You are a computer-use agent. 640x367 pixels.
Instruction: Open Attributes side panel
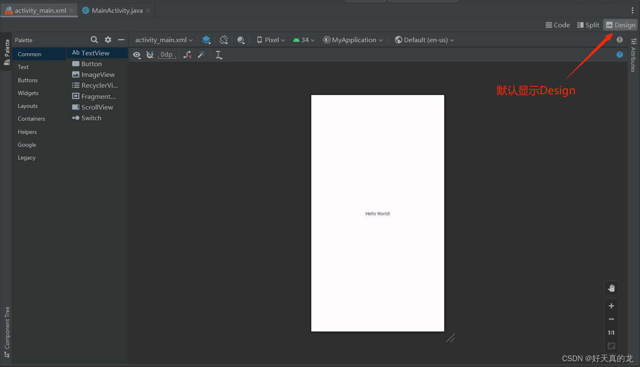tap(633, 55)
